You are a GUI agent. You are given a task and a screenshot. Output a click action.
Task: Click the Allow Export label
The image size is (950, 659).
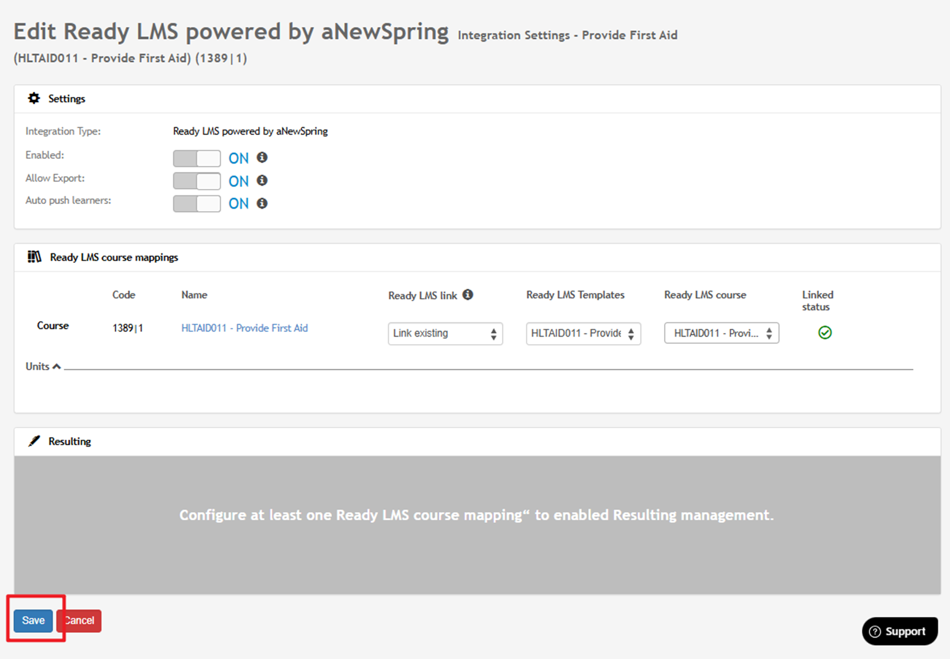tap(55, 178)
